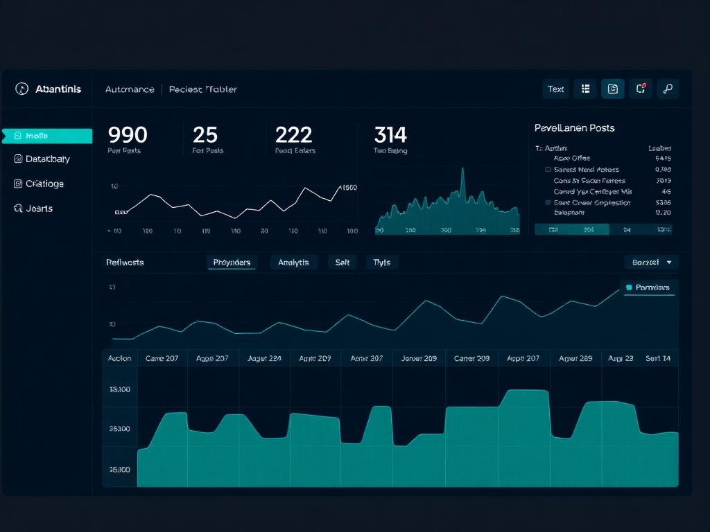Click the Sert 14 column header
Image resolution: width=710 pixels, height=532 pixels.
[x=658, y=358]
